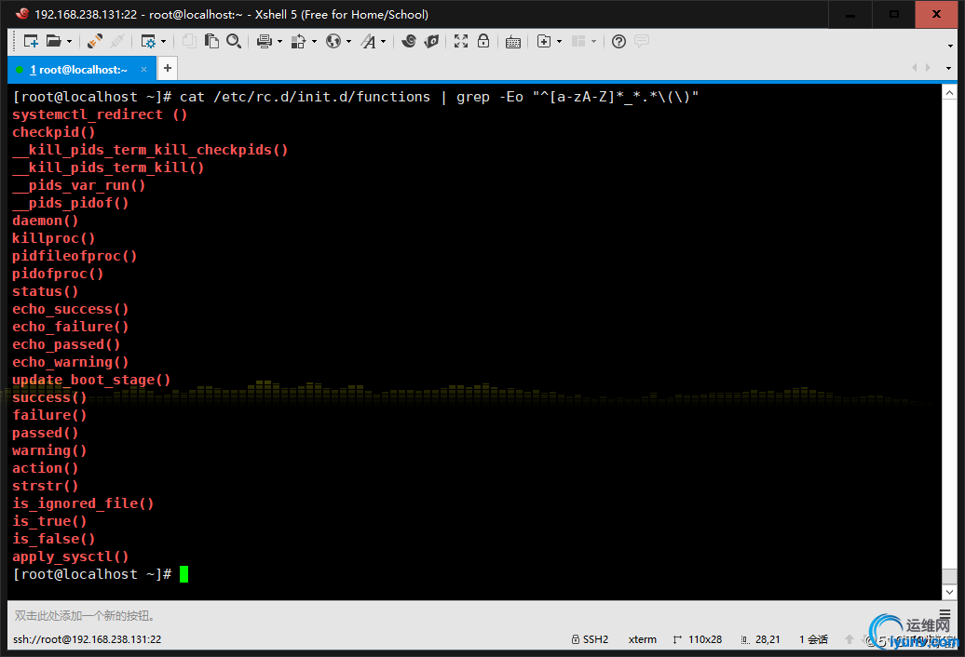Click the tab arrangement layout icon

coord(578,41)
